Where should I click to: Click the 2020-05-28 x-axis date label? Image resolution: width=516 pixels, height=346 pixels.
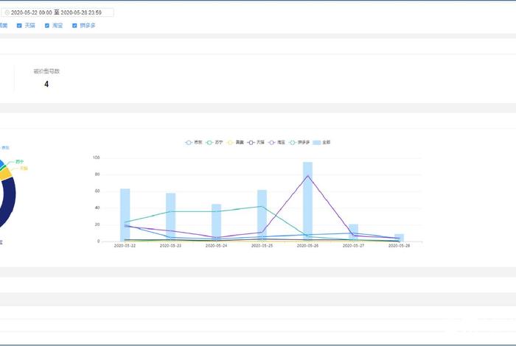pyautogui.click(x=399, y=247)
